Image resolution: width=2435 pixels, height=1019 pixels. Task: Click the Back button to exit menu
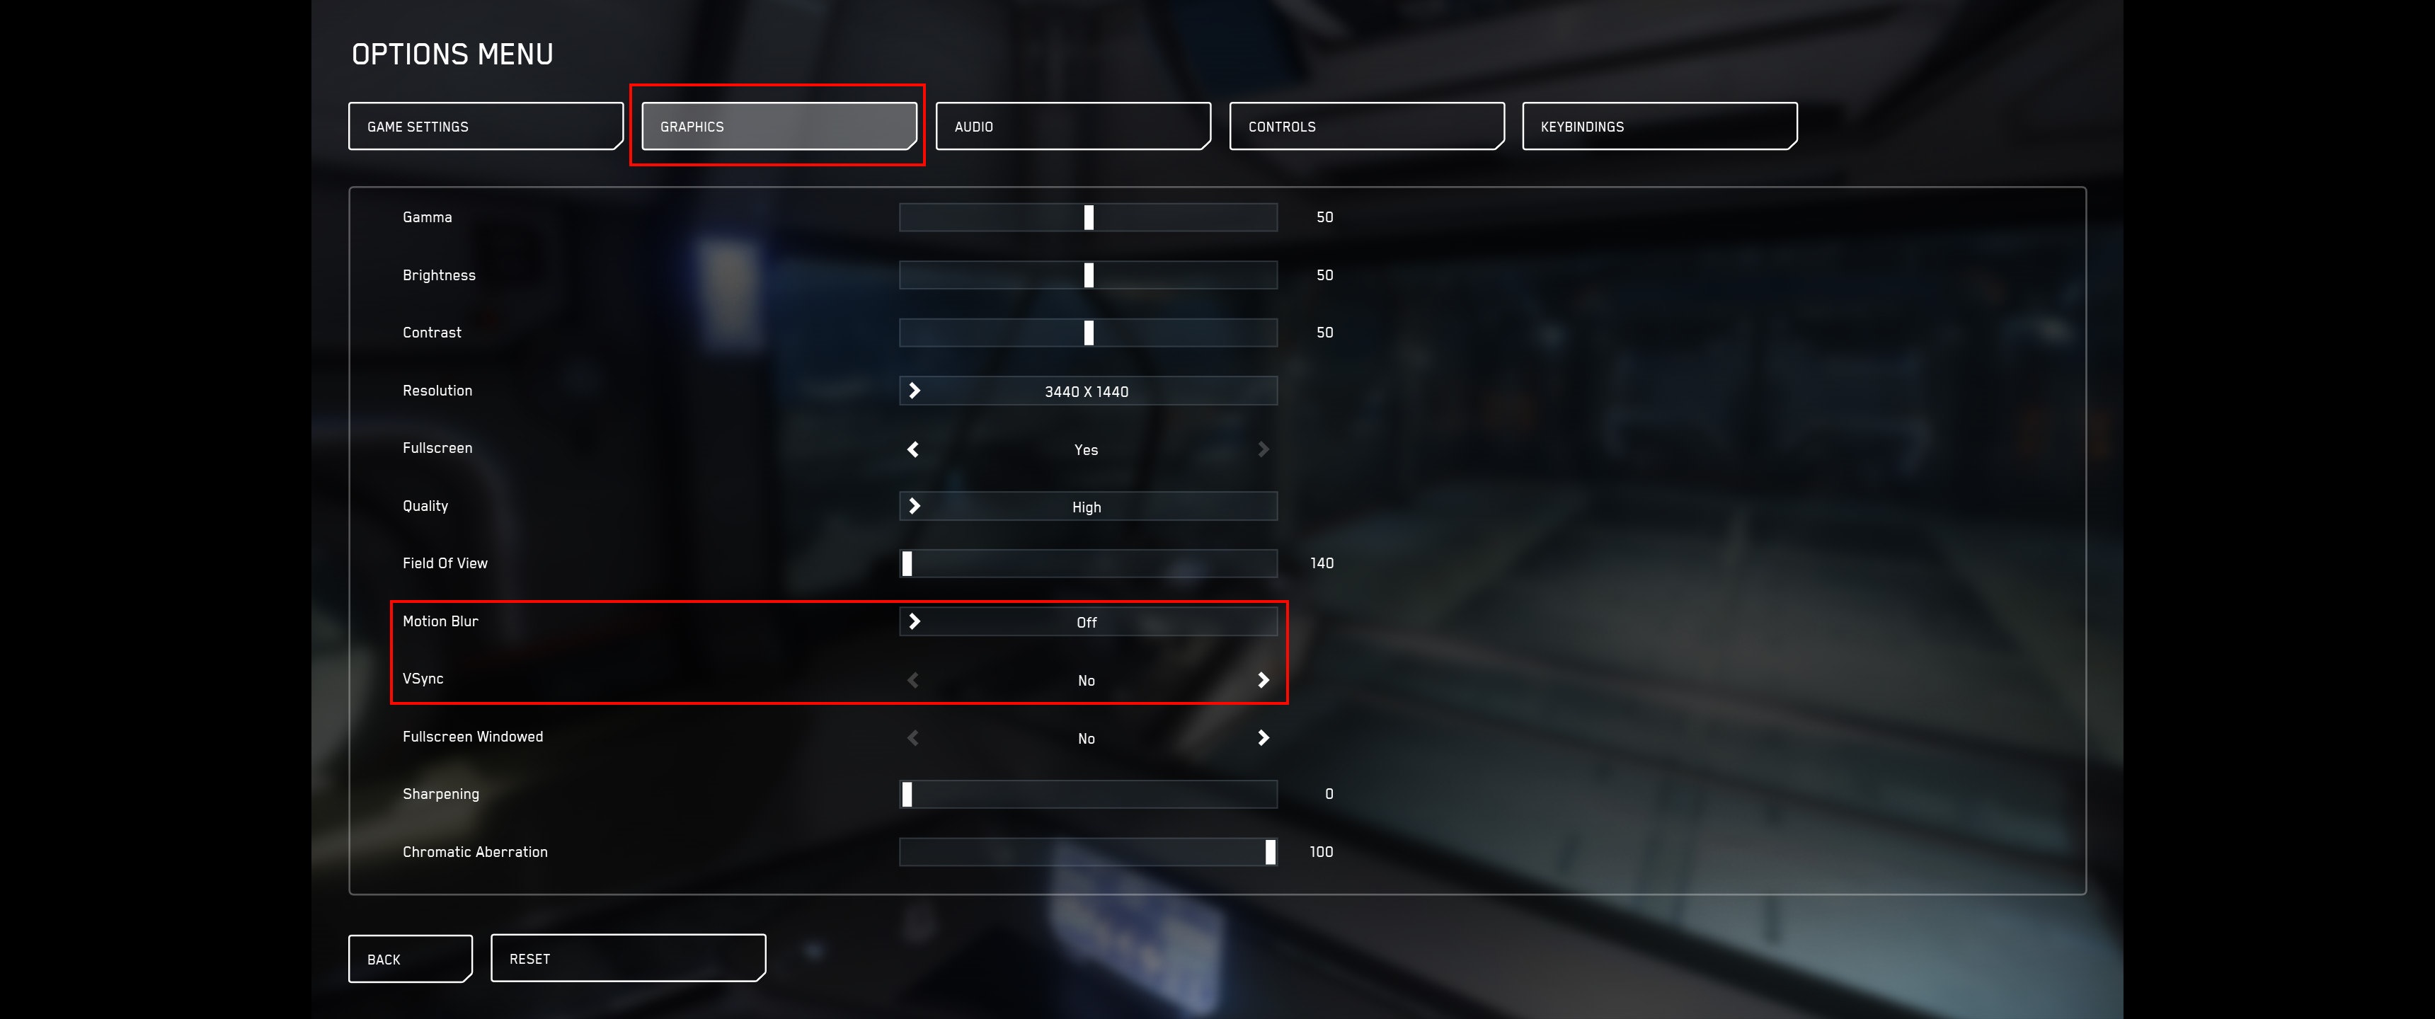point(408,957)
